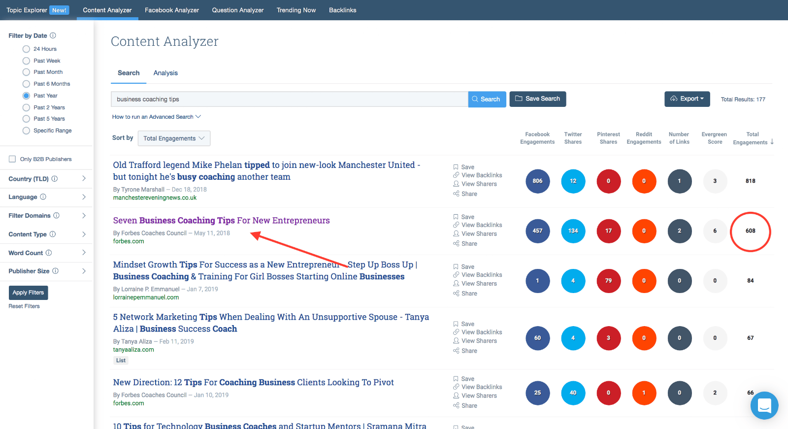788x429 pixels.
Task: View Backlinks for 5 Network Marketing Tips
Action: pyautogui.click(x=478, y=332)
